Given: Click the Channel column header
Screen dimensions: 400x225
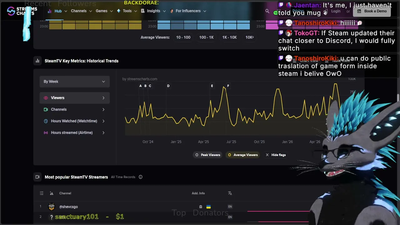Looking at the screenshot, I should 65,193.
